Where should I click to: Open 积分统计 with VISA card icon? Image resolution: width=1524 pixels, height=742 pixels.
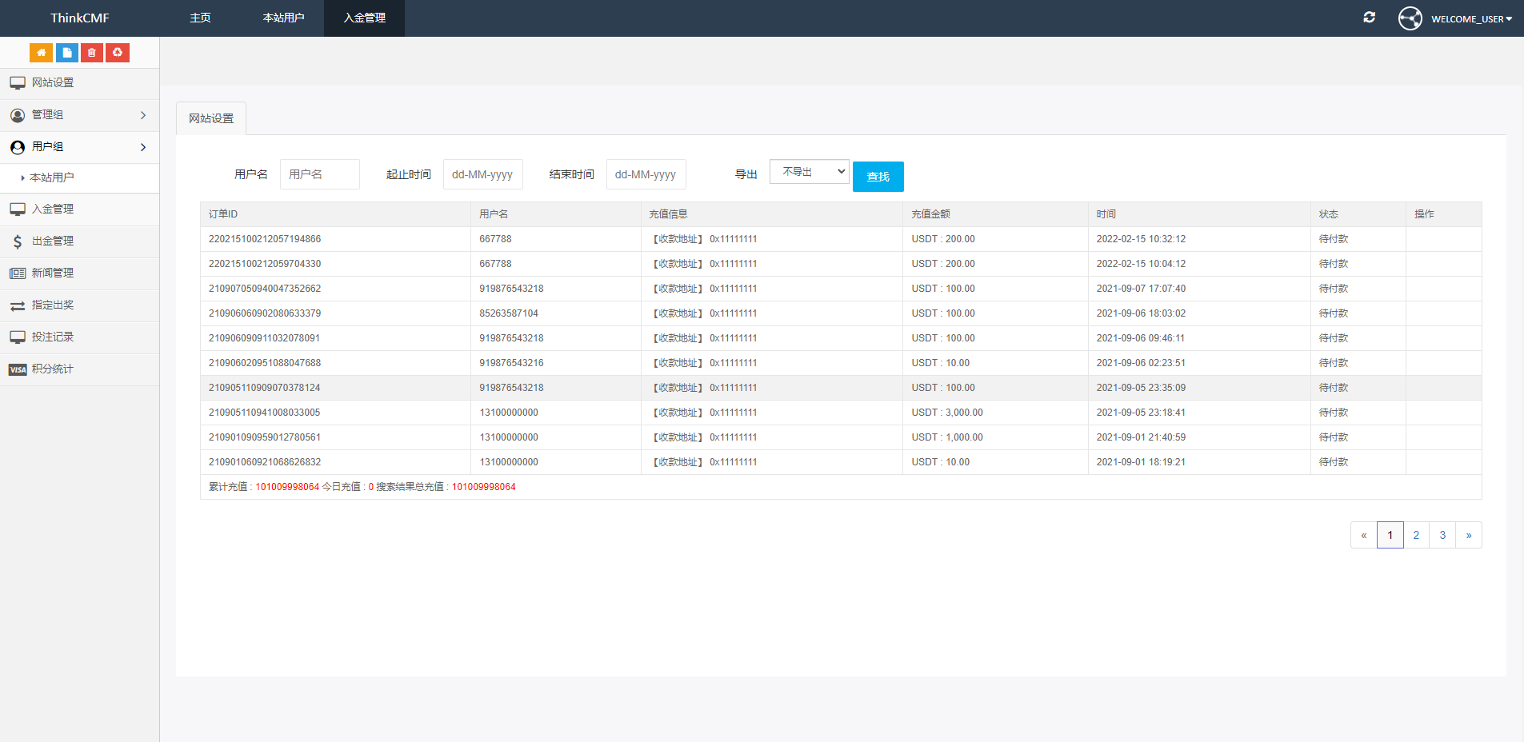[x=53, y=369]
